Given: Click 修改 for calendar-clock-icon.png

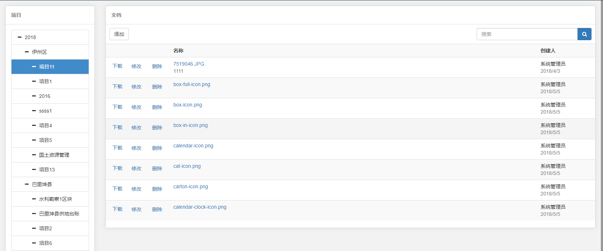Looking at the screenshot, I should [x=136, y=209].
